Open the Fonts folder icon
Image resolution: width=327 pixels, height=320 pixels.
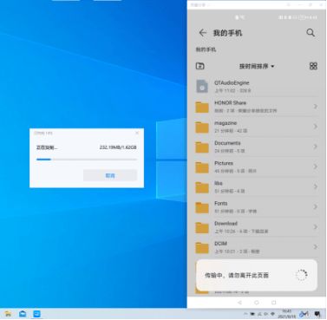click(x=202, y=207)
